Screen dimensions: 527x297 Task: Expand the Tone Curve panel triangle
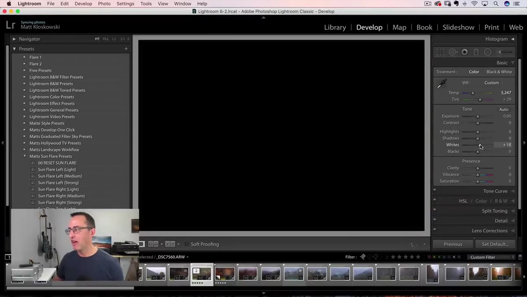[x=513, y=191]
